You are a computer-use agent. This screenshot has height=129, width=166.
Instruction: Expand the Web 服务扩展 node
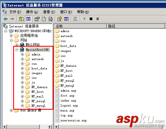click(11, 111)
